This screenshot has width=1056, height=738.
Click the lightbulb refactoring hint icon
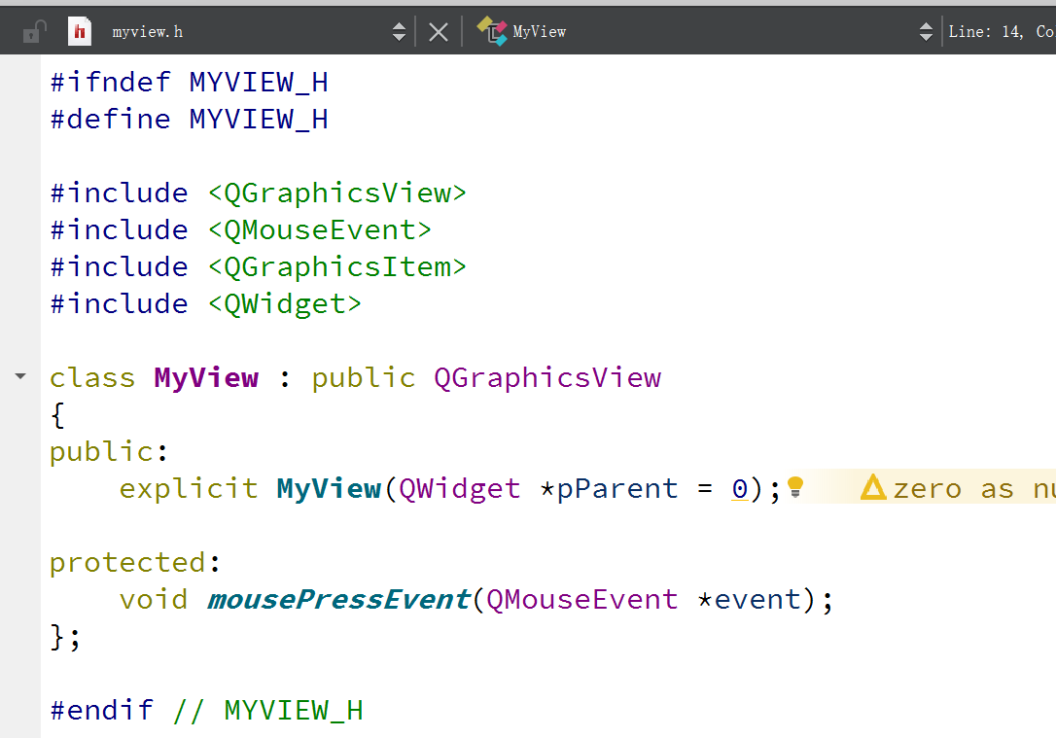pos(794,487)
